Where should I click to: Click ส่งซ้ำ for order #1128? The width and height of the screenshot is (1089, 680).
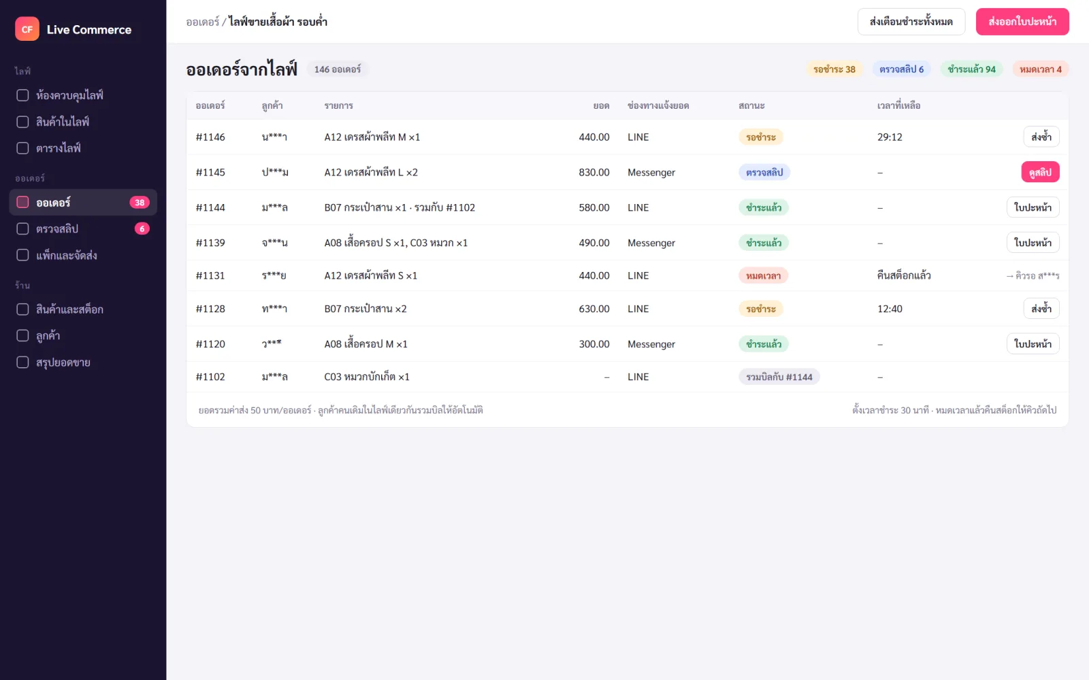1041,309
